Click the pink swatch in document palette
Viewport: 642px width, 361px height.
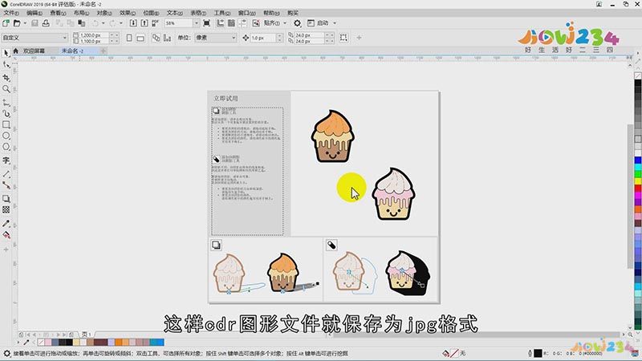(x=48, y=343)
